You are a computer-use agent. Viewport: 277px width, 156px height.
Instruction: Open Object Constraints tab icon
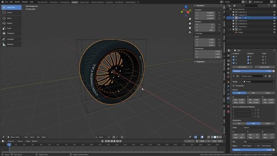pos(228,98)
